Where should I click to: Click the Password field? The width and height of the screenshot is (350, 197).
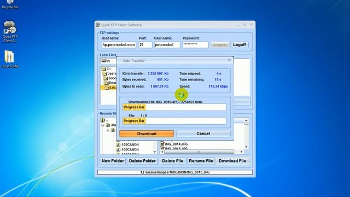click(195, 45)
